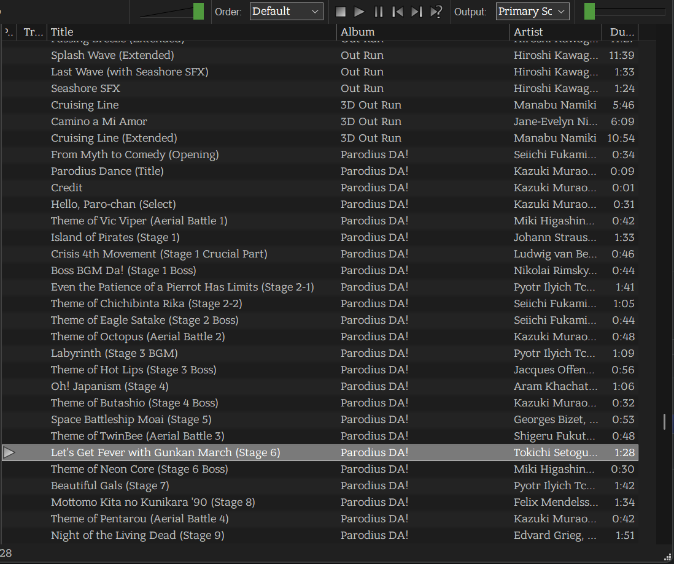The image size is (674, 564).
Task: Select track Labyrinth (Stage 3 BGM)
Action: click(x=114, y=353)
